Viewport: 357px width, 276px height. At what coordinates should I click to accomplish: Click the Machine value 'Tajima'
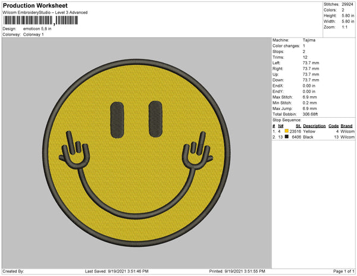tap(309, 40)
